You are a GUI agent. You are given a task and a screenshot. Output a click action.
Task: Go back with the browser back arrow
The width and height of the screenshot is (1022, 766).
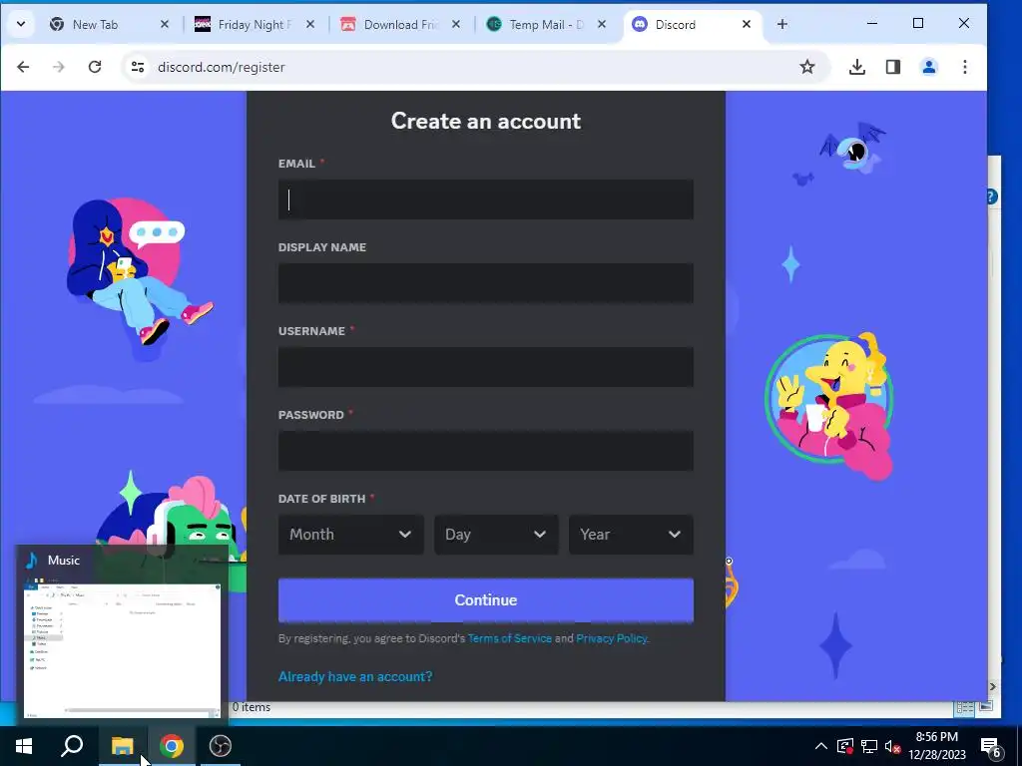click(x=23, y=67)
